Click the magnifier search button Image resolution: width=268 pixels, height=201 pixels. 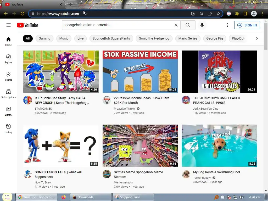(188, 25)
